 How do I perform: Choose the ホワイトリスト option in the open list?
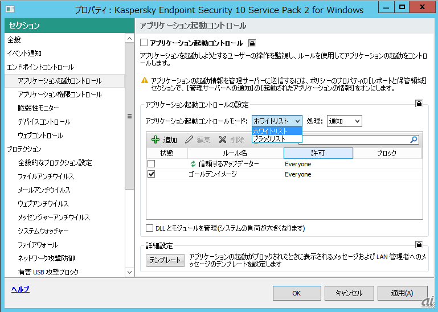[x=270, y=131]
